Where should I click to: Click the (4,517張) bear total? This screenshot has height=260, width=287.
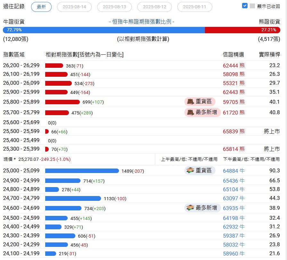pyautogui.click(x=269, y=39)
